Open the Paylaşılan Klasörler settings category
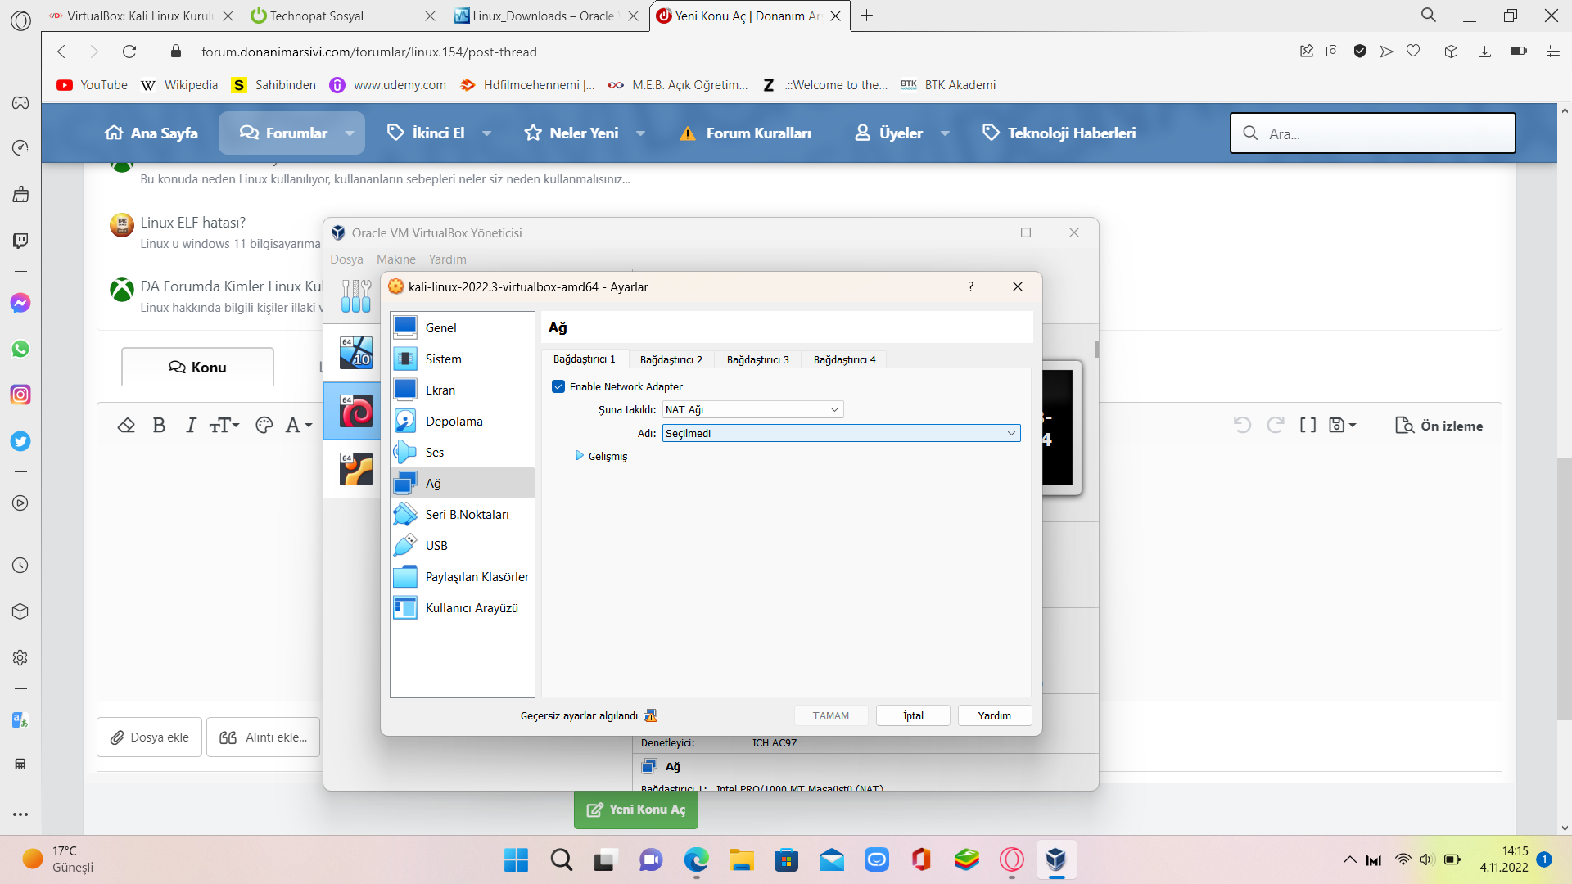 (x=477, y=577)
